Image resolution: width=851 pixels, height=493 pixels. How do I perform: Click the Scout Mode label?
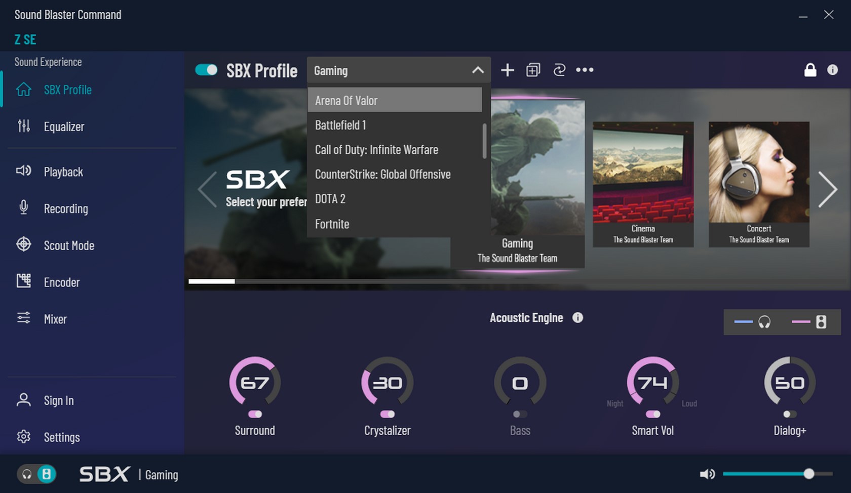(x=69, y=245)
